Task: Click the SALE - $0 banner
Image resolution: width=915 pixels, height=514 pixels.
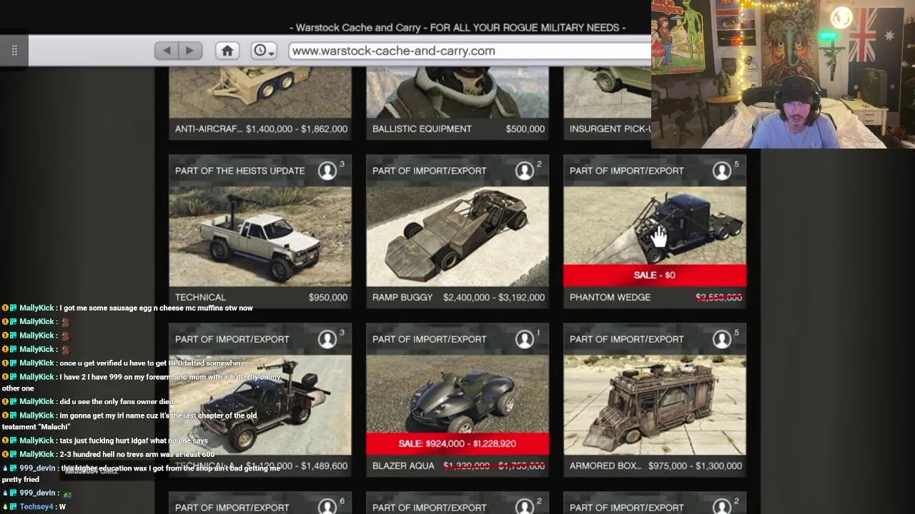Action: [x=655, y=276]
